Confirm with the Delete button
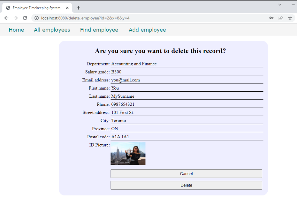This screenshot has width=297, height=198. (x=186, y=185)
